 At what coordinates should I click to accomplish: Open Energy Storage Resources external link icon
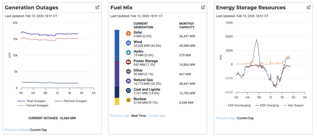coord(308,7)
